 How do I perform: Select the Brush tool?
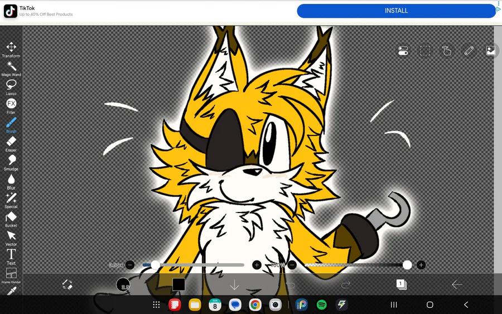tap(11, 125)
